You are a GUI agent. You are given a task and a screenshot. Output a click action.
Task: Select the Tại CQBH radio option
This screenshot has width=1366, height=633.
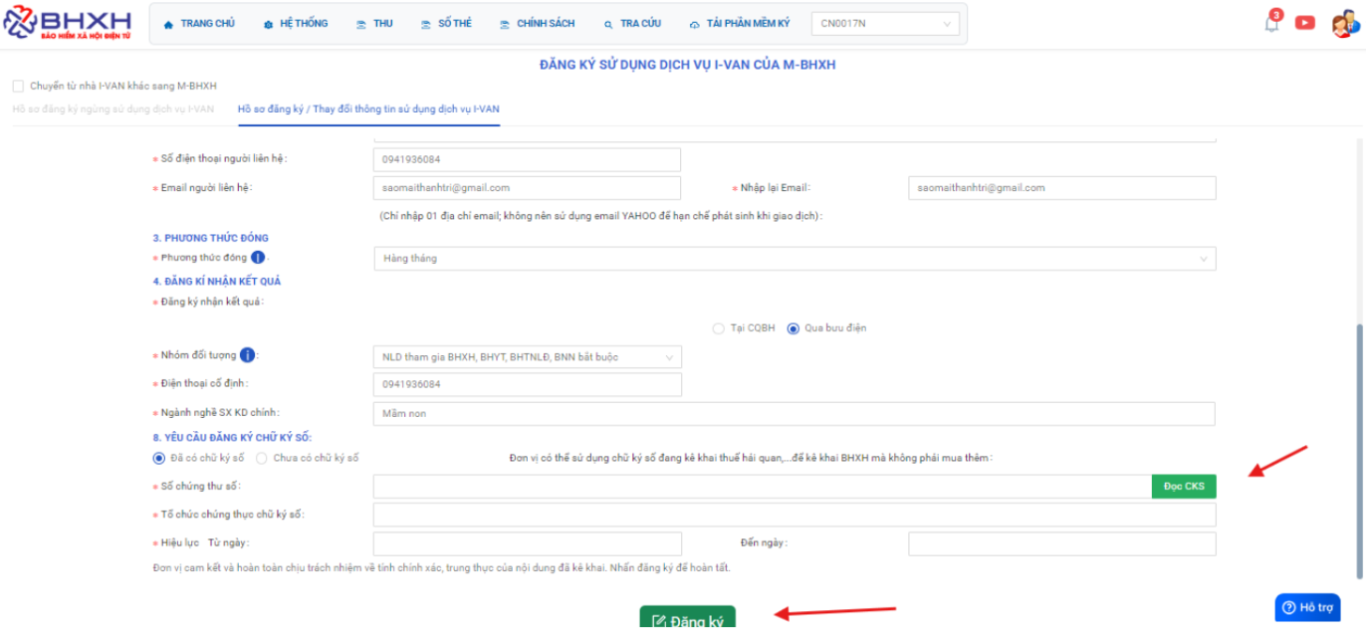coord(718,328)
